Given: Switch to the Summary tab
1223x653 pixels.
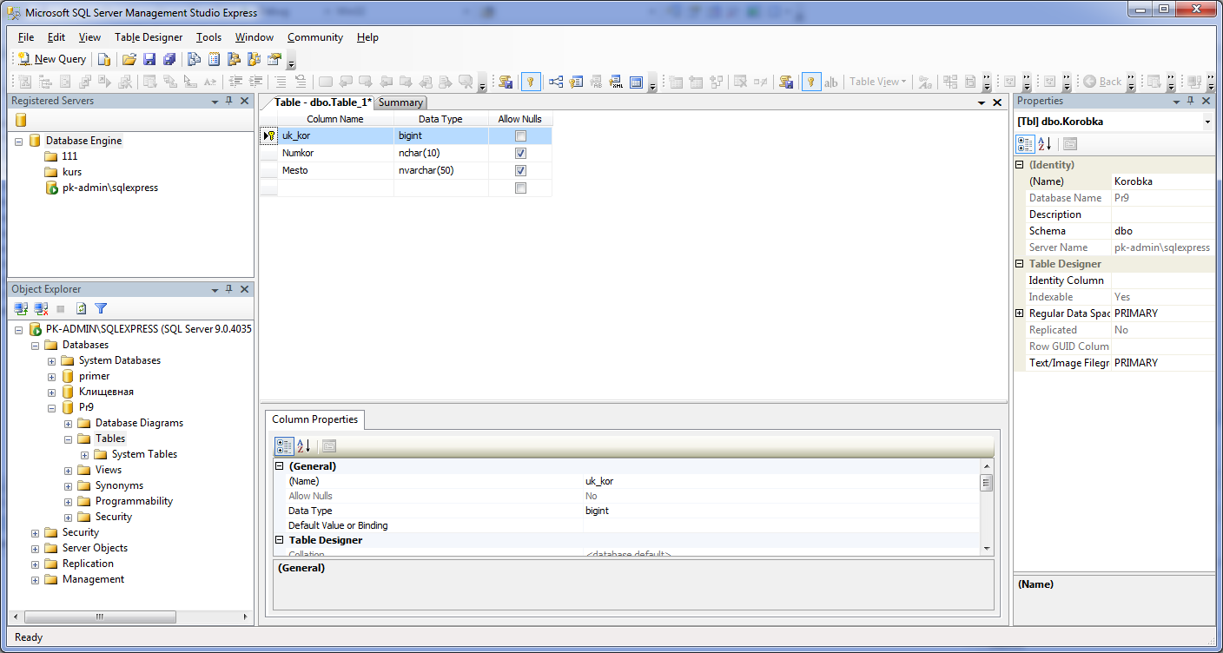Looking at the screenshot, I should click(400, 102).
